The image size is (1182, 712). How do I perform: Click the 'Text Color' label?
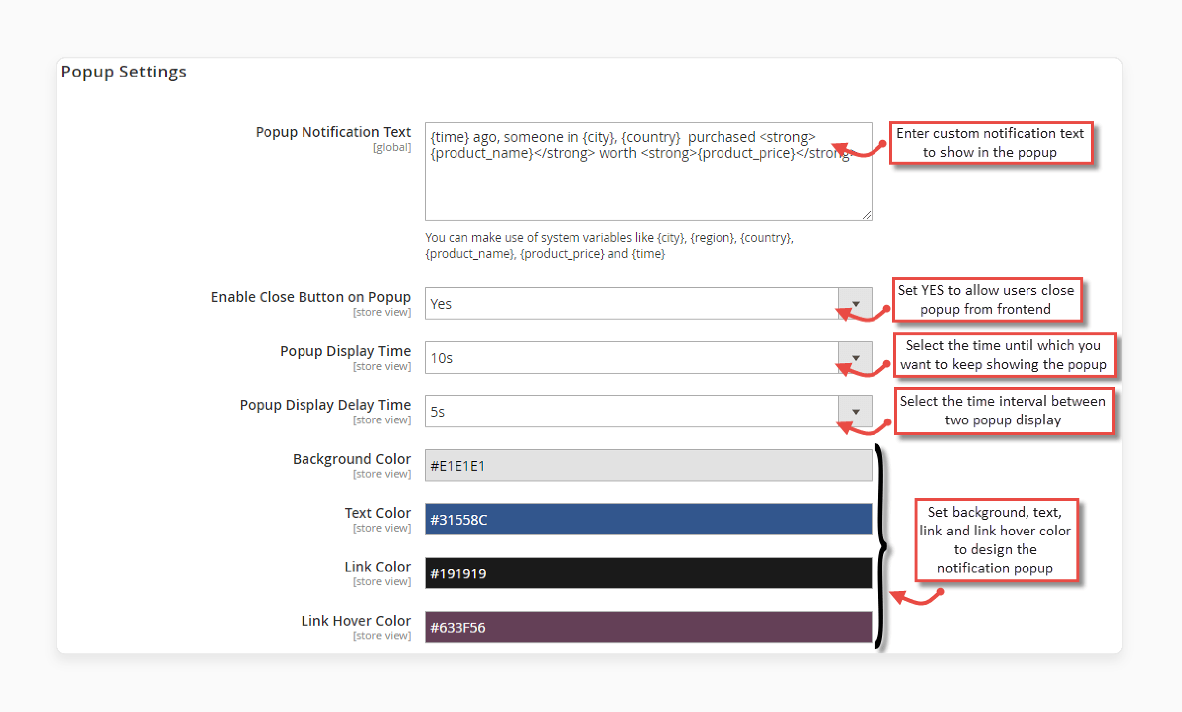(x=378, y=512)
